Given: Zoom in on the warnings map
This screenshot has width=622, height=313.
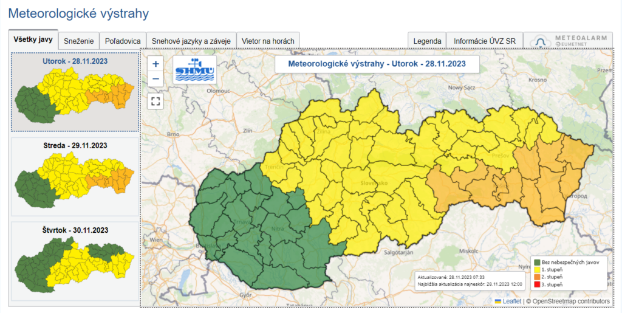Looking at the screenshot, I should tap(156, 64).
